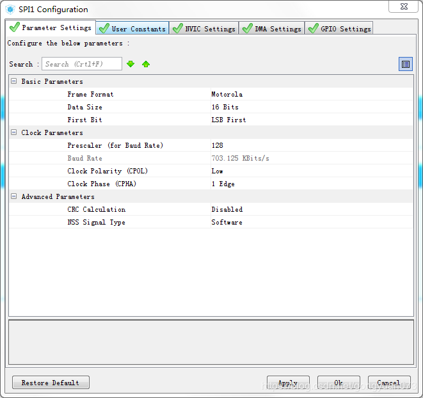This screenshot has height=398, width=423.
Task: Select the Clock Phase (CPHA) label
Action: pos(102,184)
